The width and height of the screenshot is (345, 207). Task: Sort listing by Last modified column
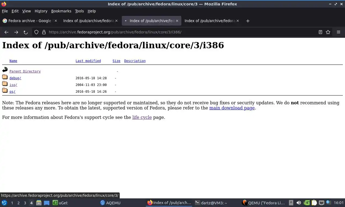pyautogui.click(x=88, y=61)
